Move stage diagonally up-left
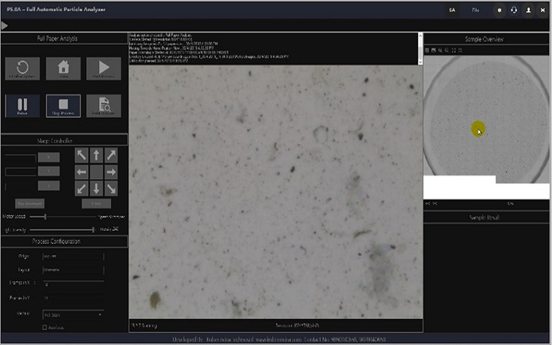This screenshot has width=552, height=345. click(x=81, y=155)
